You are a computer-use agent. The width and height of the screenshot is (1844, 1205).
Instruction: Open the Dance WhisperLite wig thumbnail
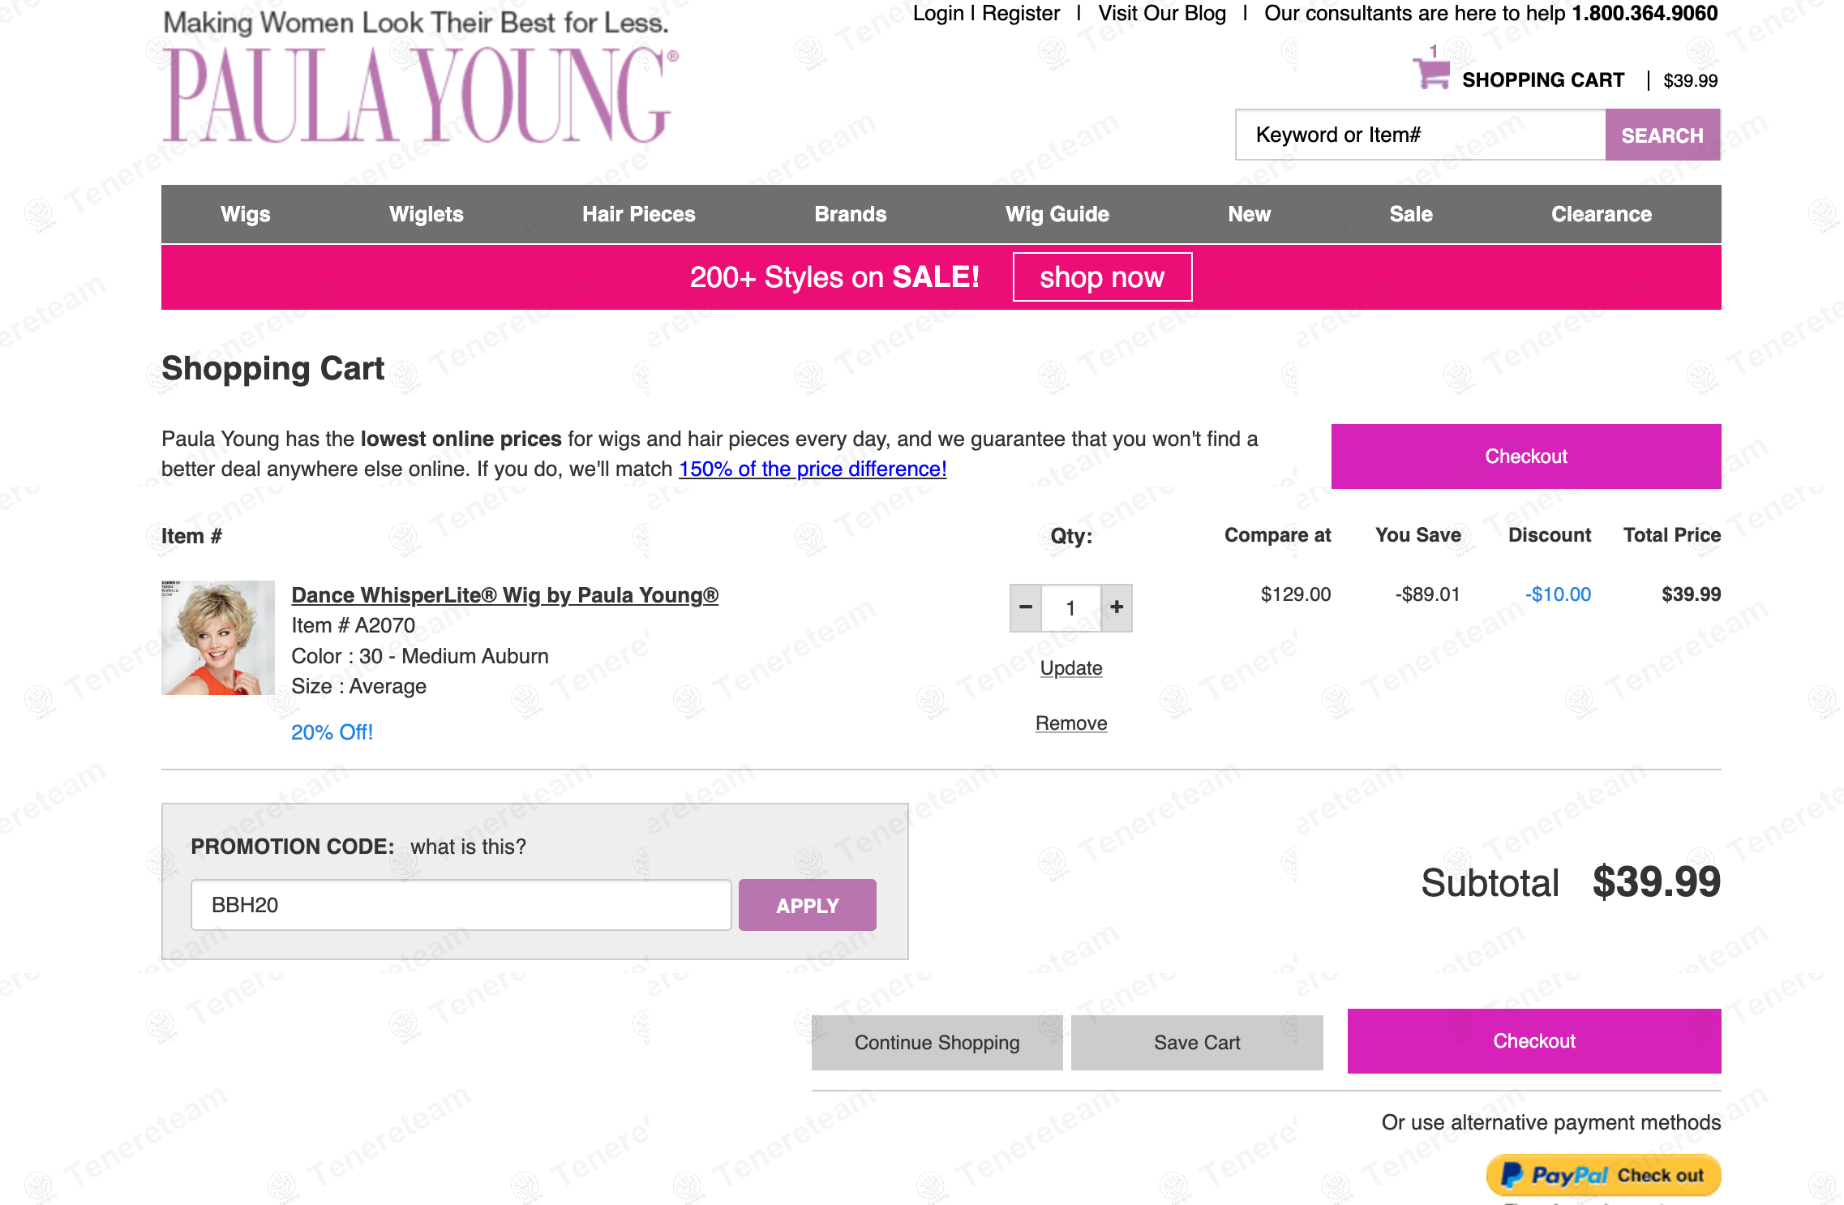pos(217,637)
